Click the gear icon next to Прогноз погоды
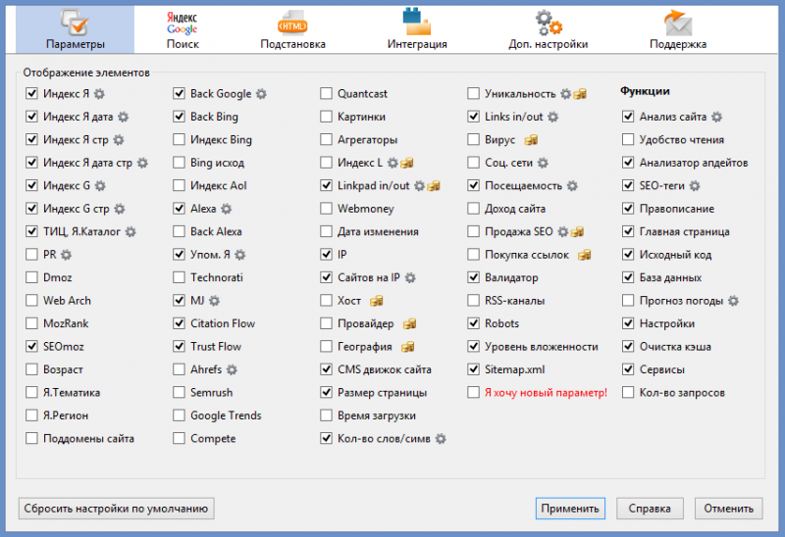The image size is (785, 537). point(734,301)
